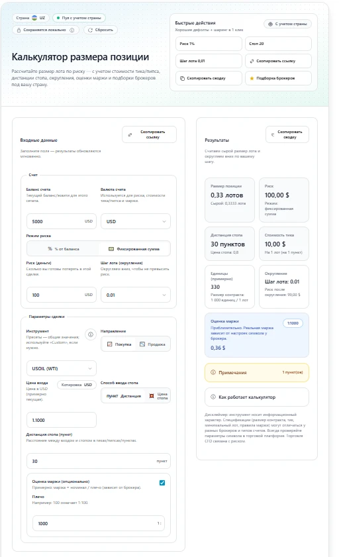
Task: Click copy icon in quick action Скопировать сводку
Action: pos(183,79)
